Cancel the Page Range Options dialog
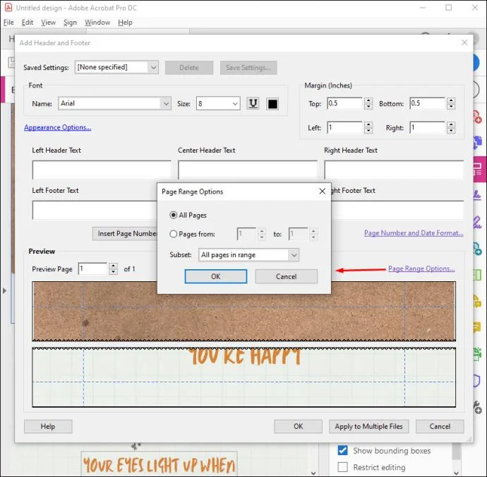 [287, 276]
